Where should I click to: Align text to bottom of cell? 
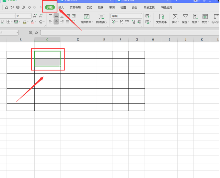tap(62, 16)
